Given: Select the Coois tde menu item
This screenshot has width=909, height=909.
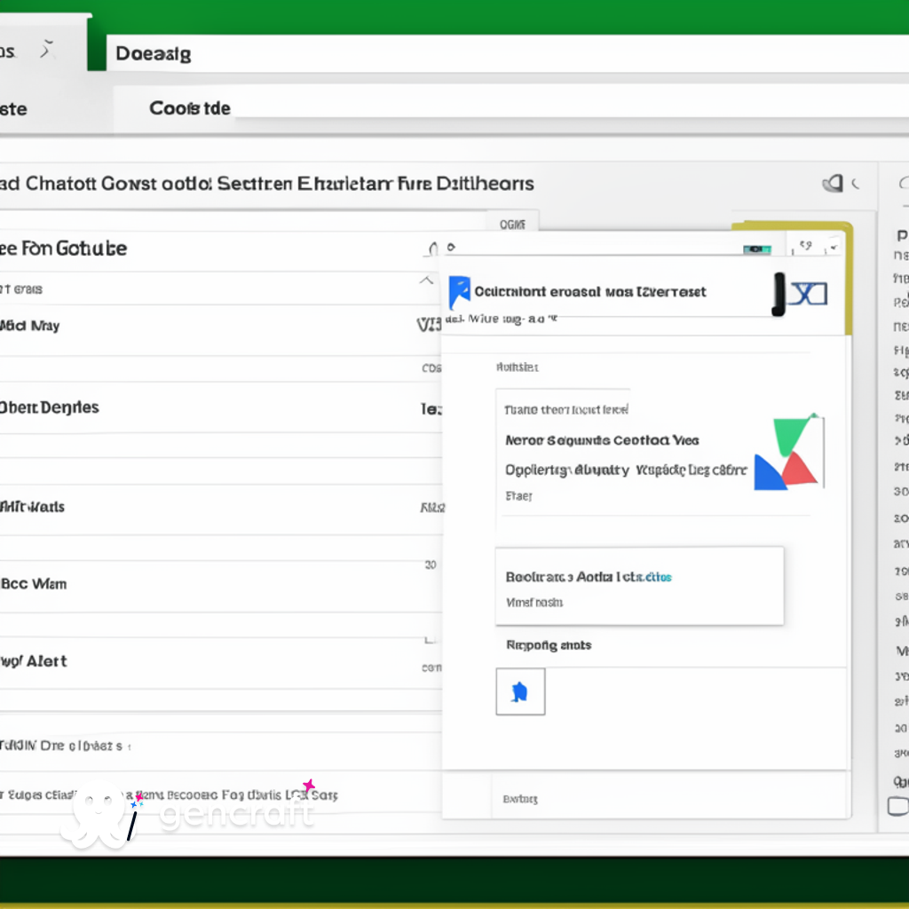Looking at the screenshot, I should tap(188, 108).
